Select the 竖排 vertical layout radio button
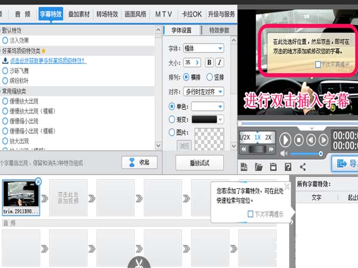Screen dimensions: 358x268 tap(209, 77)
